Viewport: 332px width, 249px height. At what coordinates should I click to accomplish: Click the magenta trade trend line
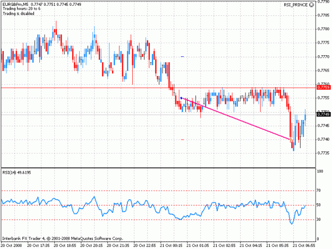(236, 119)
